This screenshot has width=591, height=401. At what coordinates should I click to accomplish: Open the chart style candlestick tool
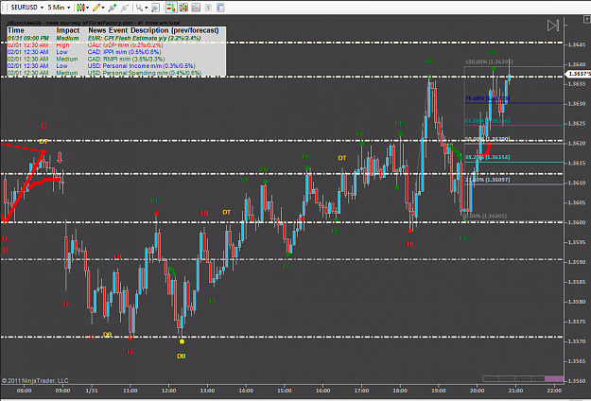80,8
